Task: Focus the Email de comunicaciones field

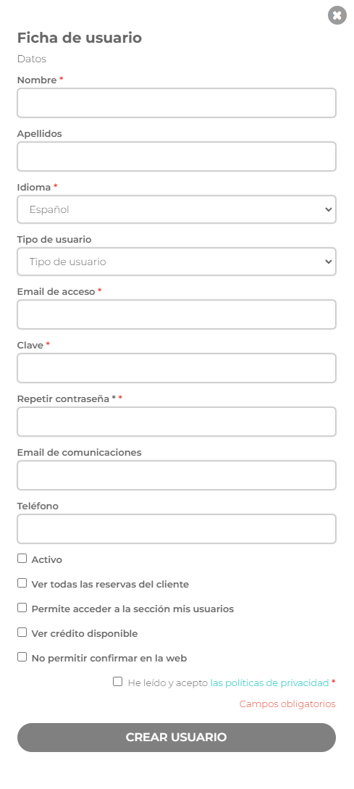Action: point(177,475)
